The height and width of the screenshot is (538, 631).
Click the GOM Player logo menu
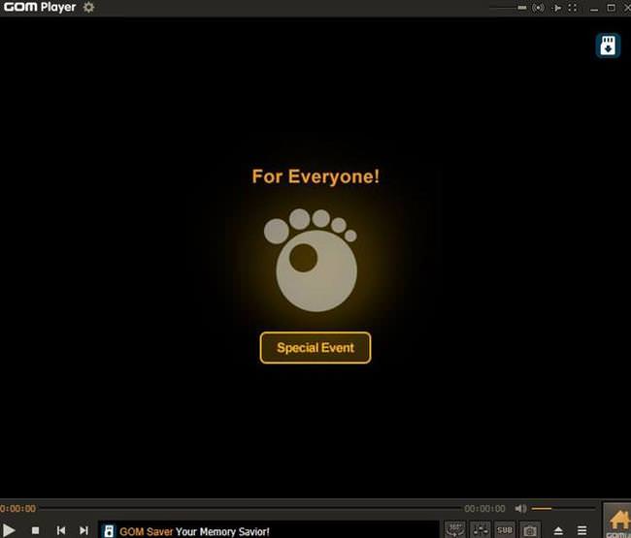coord(40,7)
